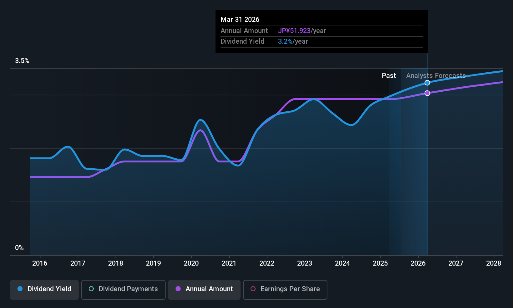Viewport: 513px width, 308px height.
Task: Click the 0% y-axis label
Action: coord(19,248)
